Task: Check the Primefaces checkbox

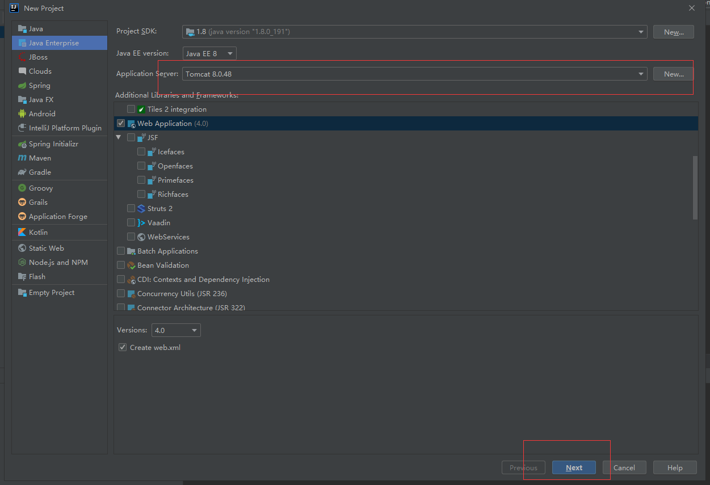Action: 141,180
